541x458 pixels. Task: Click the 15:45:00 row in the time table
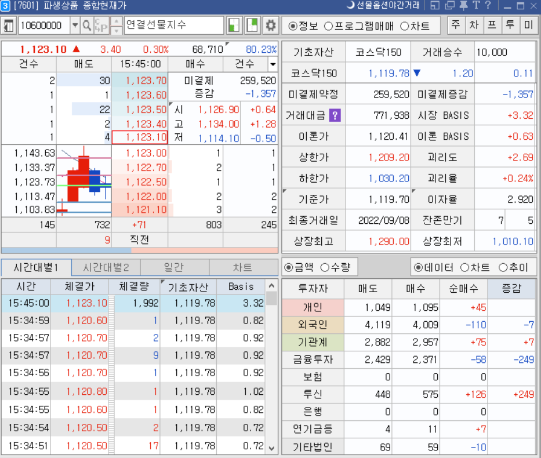[x=133, y=303]
